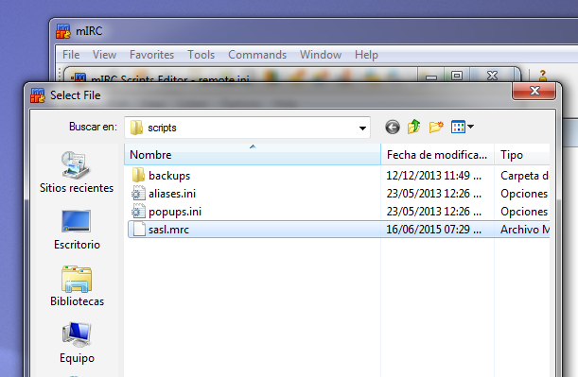
Task: Open the mIRC Commands menu
Action: pyautogui.click(x=257, y=55)
